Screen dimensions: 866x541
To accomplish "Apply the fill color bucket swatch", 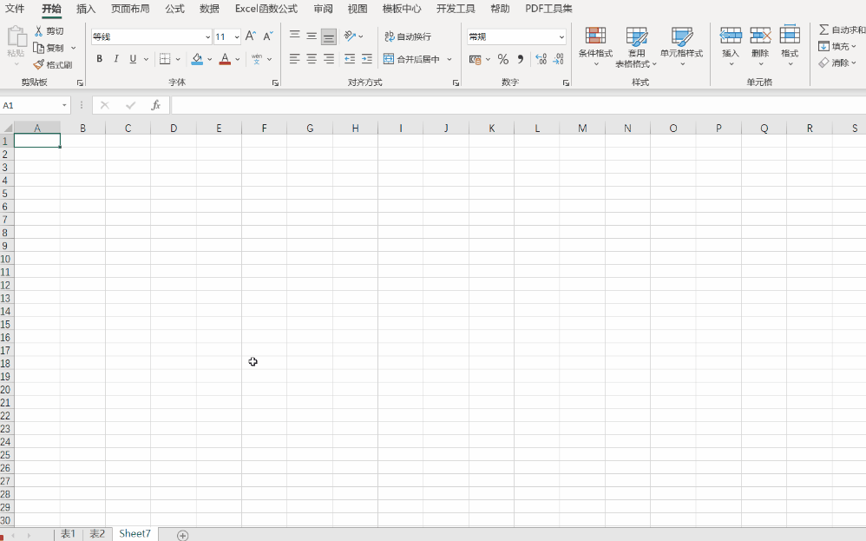I will click(x=197, y=58).
